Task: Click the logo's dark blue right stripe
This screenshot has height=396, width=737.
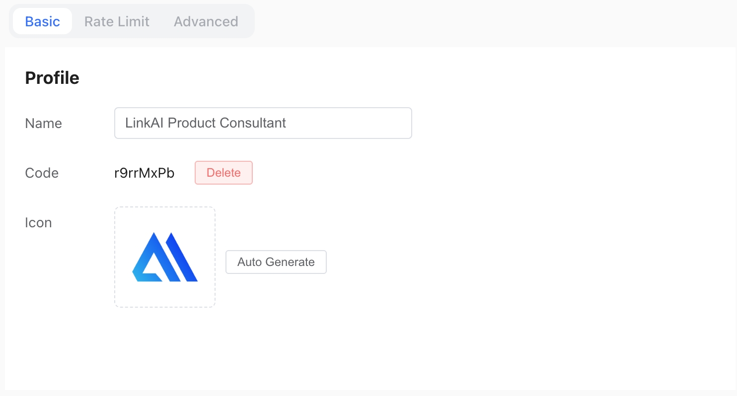Action: point(183,257)
